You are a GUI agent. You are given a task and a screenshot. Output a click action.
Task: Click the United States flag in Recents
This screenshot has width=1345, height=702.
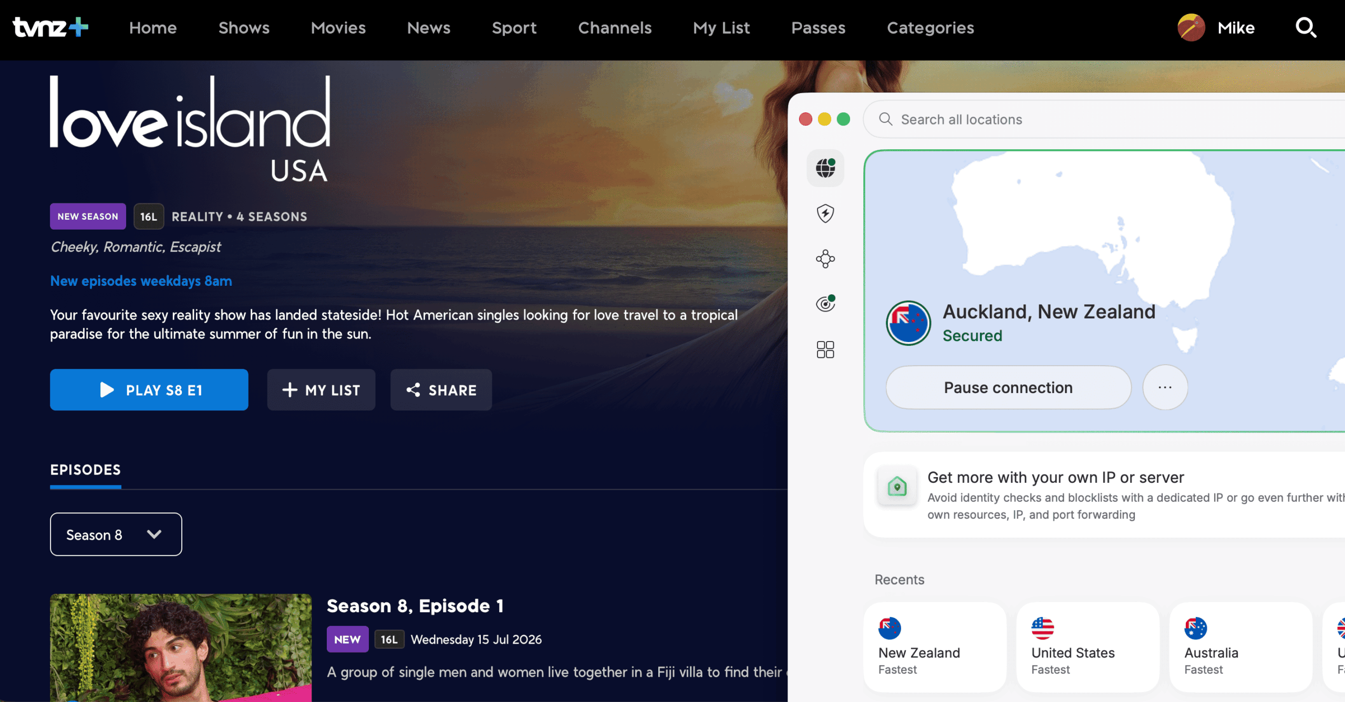pyautogui.click(x=1042, y=628)
